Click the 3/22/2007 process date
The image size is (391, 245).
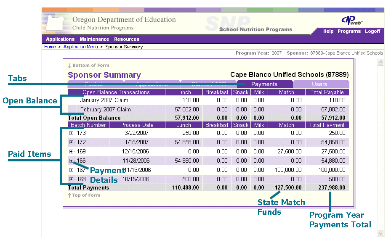click(x=137, y=133)
